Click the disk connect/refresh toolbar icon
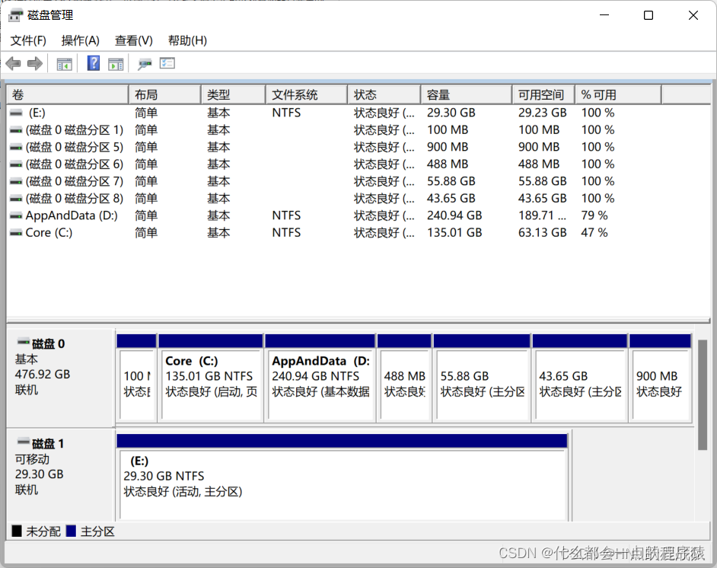 tap(145, 64)
